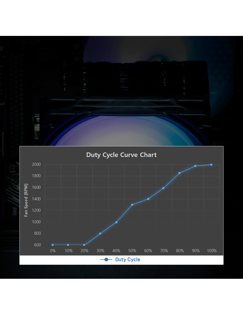Click the 2000 label on the vertical axis
This screenshot has width=243, height=315.
36,164
